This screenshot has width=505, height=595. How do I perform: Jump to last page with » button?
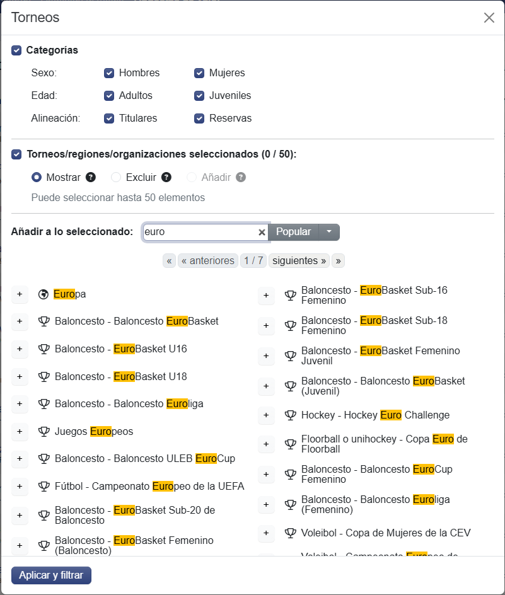pos(338,261)
